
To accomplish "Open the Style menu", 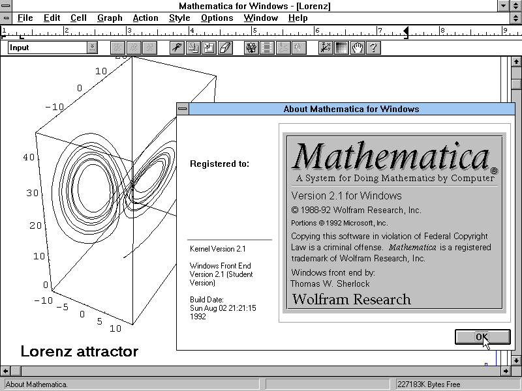I will (x=179, y=18).
